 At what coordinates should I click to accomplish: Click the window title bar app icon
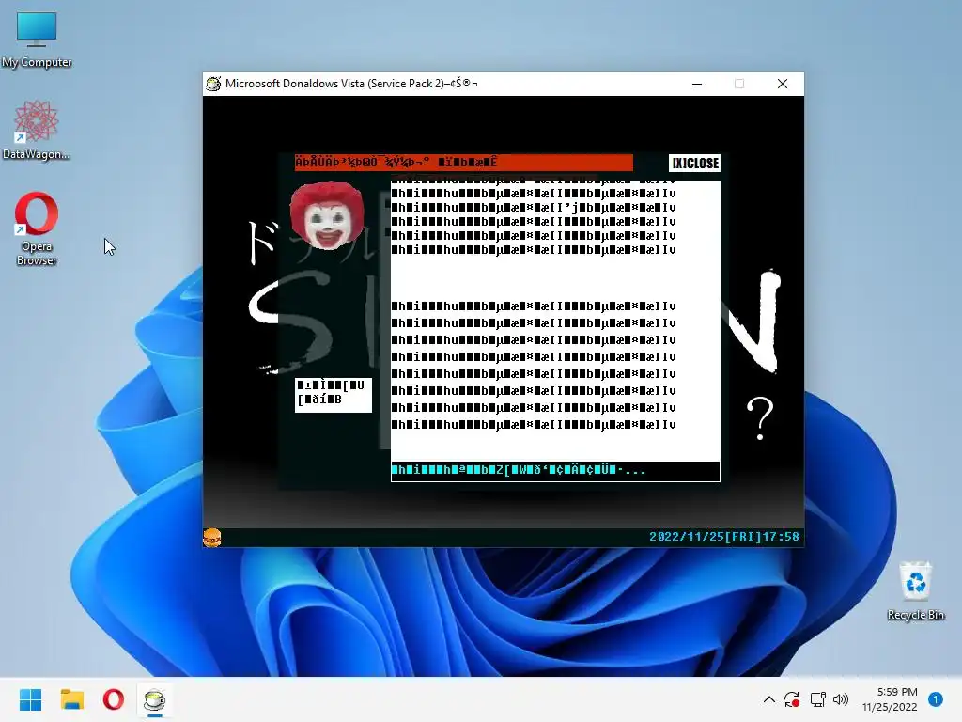pyautogui.click(x=213, y=84)
